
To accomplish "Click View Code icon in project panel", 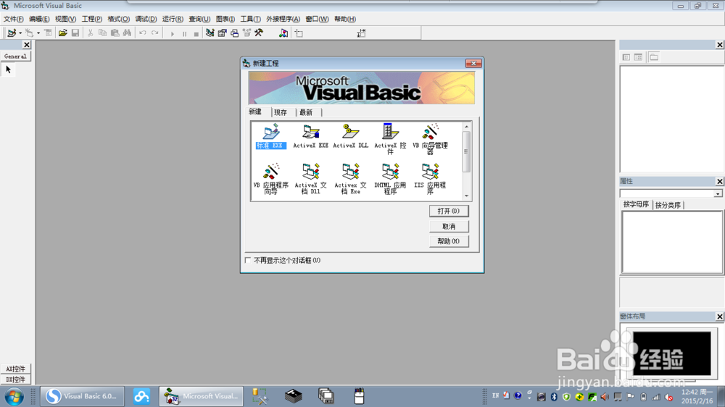I will point(626,57).
